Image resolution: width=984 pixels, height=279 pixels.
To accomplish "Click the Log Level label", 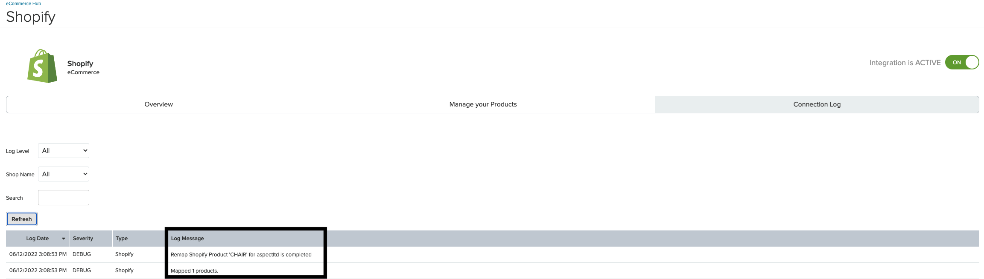I will tap(18, 151).
